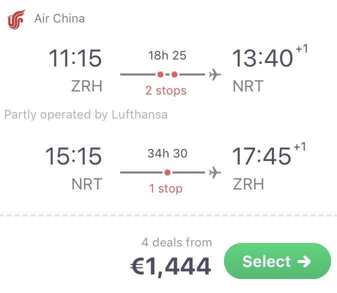Viewport: 337px width, 293px height.
Task: Click the 34h 30 return duration
Action: (x=167, y=153)
